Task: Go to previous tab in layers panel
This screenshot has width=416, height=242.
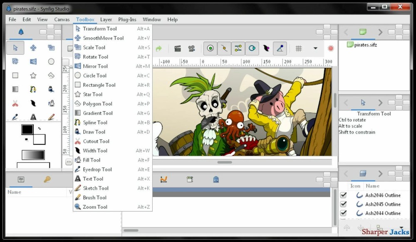Action: 346,174
